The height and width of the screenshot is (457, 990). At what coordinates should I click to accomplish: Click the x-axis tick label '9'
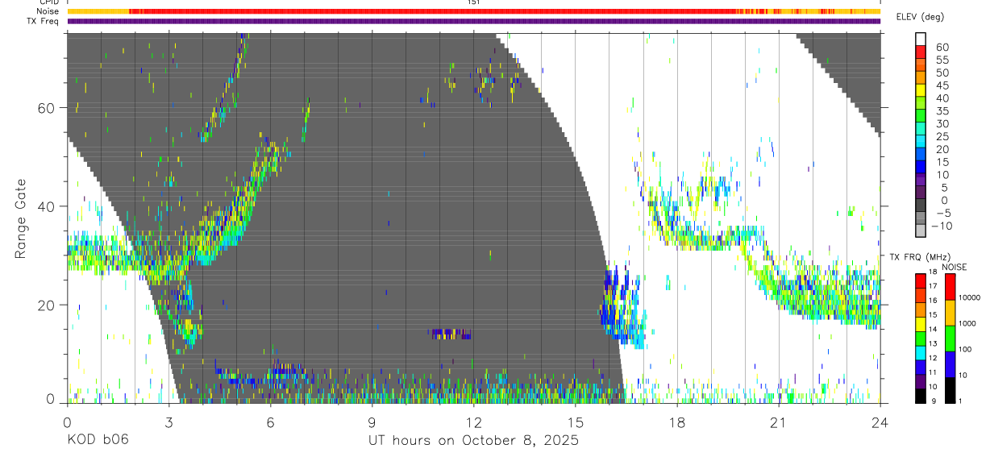[x=372, y=422]
